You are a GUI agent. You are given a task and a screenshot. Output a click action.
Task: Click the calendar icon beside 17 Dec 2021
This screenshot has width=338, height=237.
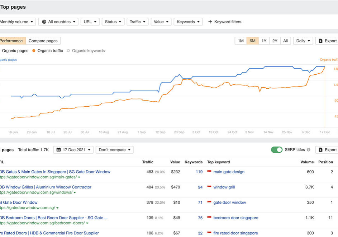(59, 150)
